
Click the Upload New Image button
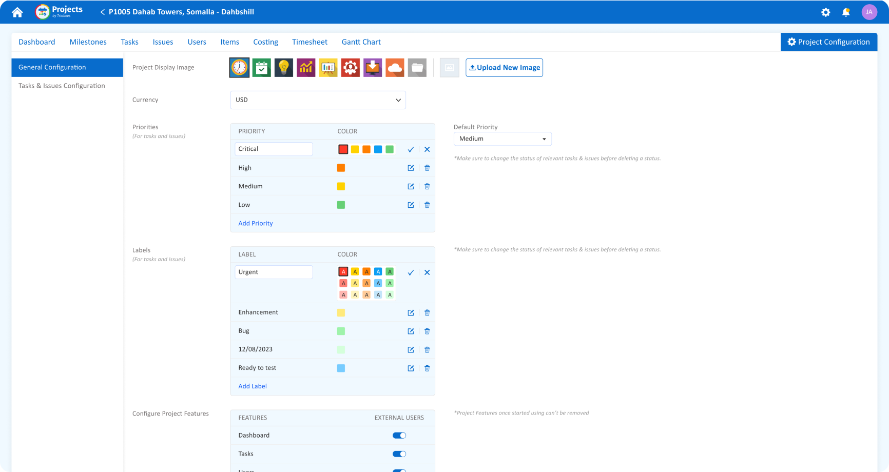(x=504, y=68)
